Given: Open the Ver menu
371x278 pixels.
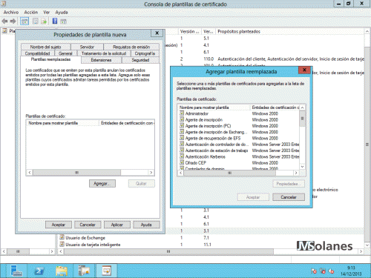Looking at the screenshot, I should [x=47, y=12].
